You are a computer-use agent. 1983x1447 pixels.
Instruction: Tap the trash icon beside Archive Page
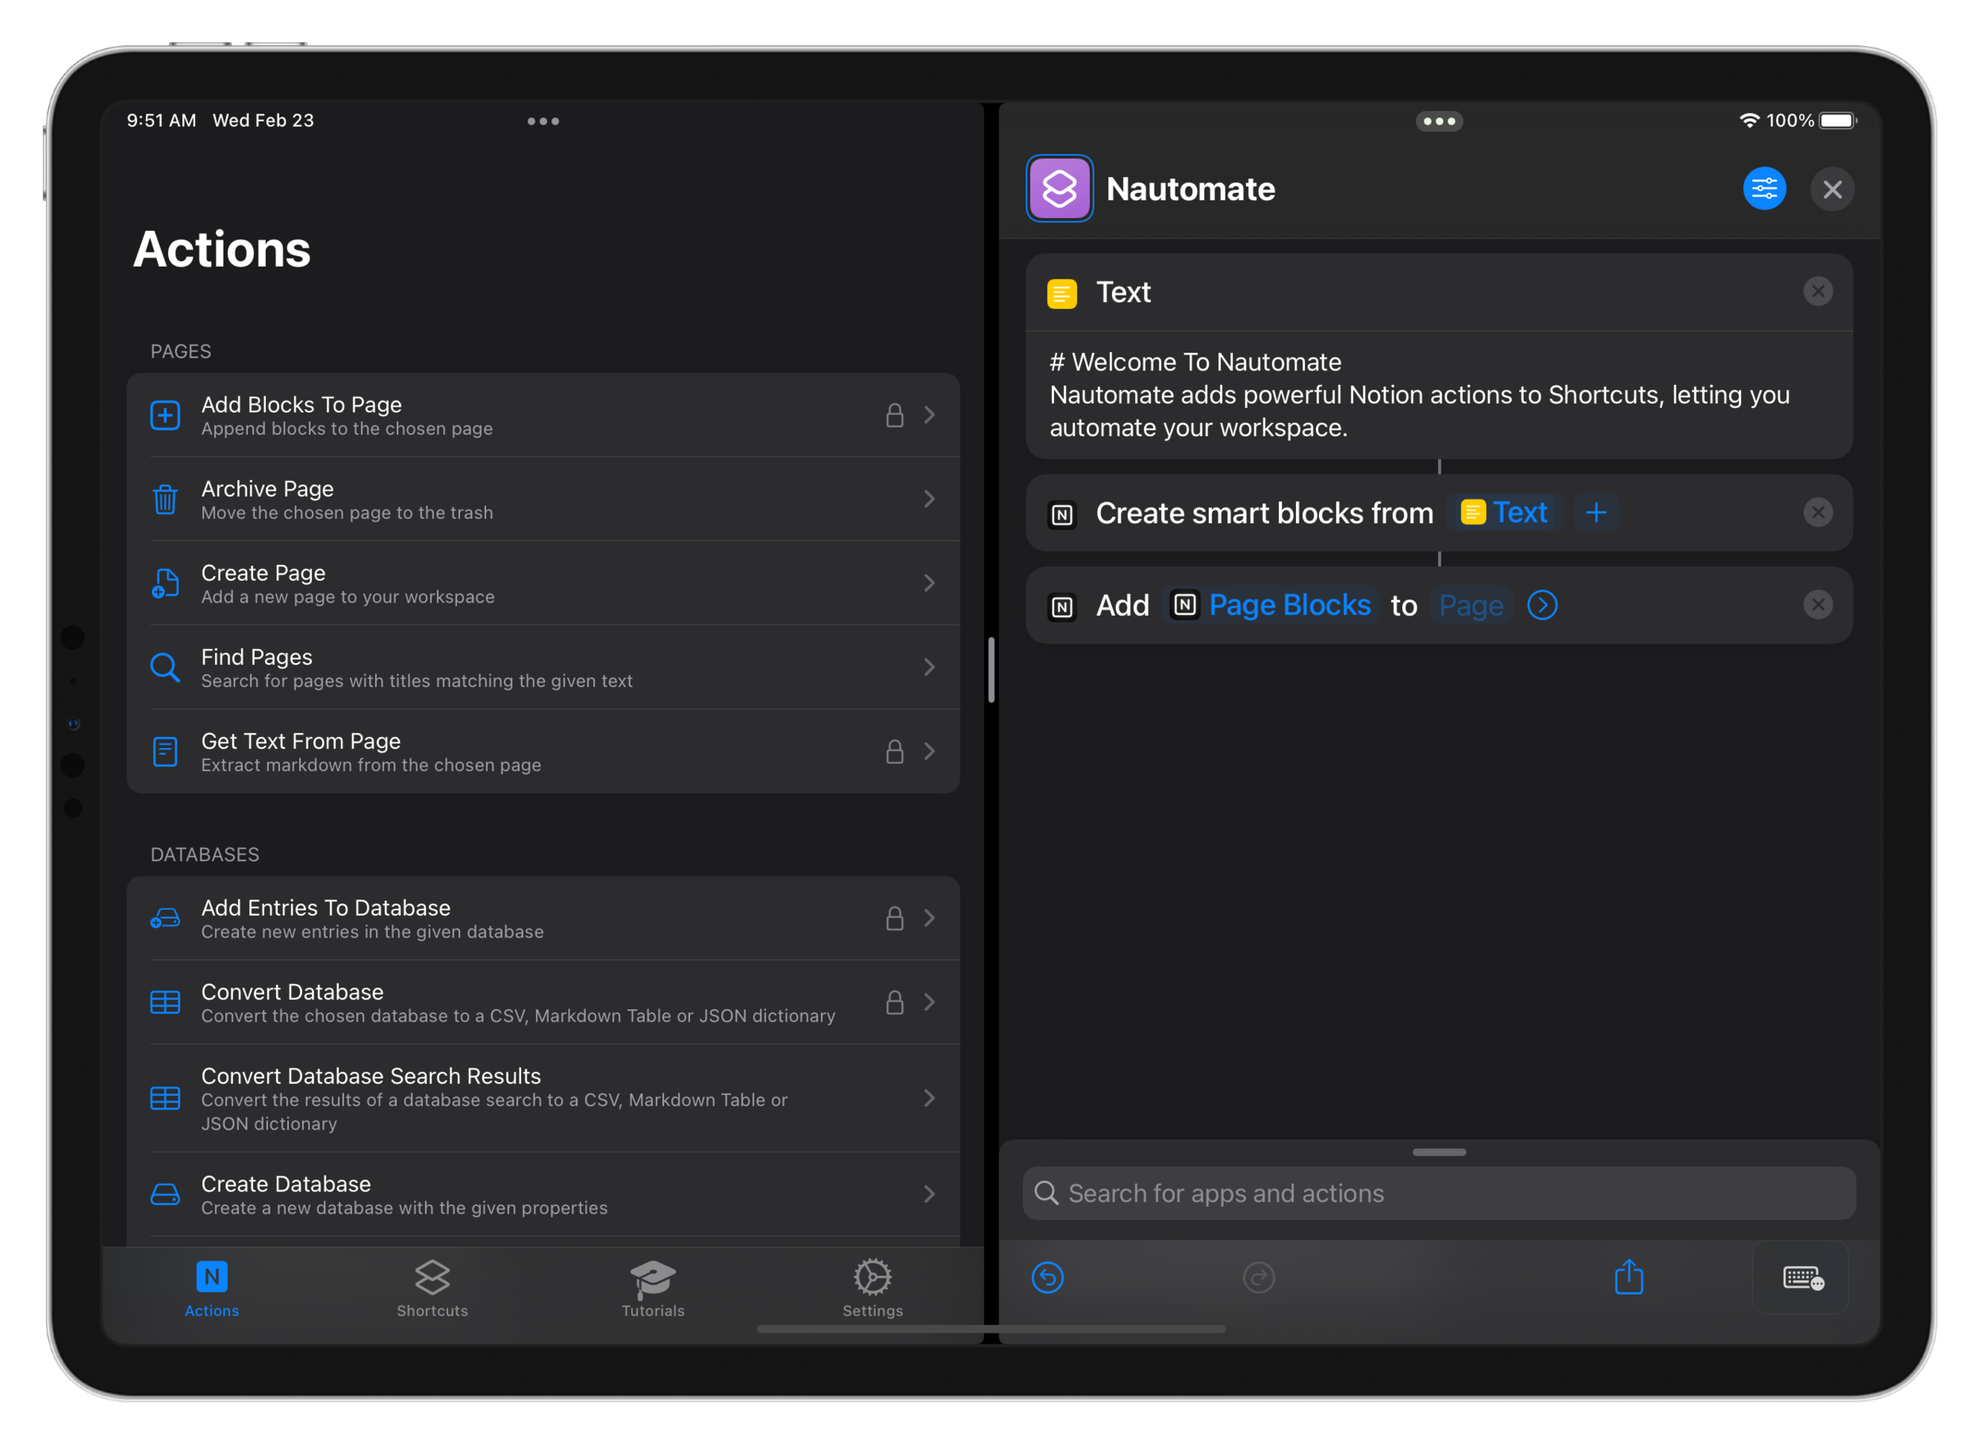click(166, 498)
